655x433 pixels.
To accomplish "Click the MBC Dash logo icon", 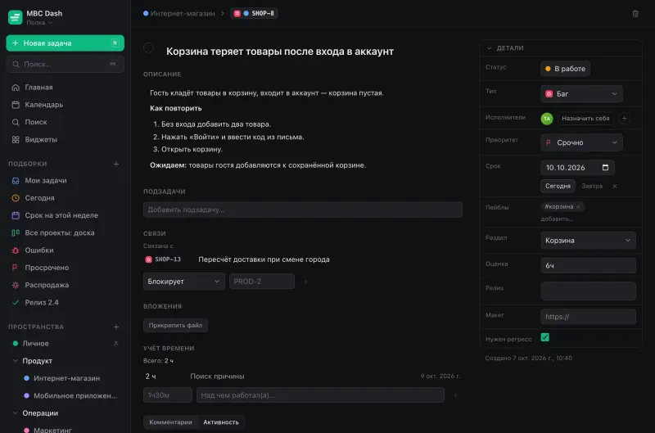I will (15, 17).
